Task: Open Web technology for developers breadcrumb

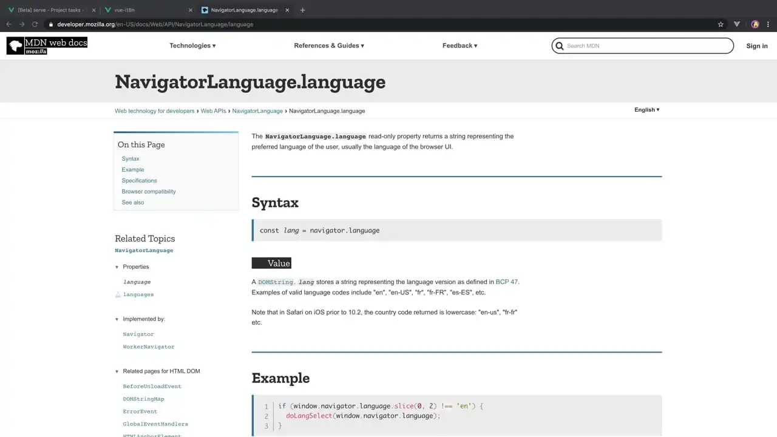Action: 155,111
